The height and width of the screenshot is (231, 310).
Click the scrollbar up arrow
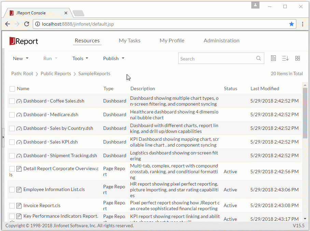(305, 85)
